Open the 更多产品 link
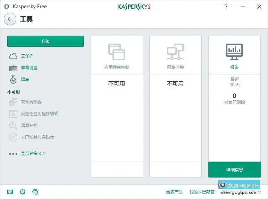 click(174, 192)
